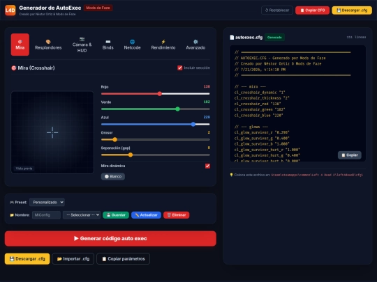Toggle the Mira dinámica checkbox

pyautogui.click(x=207, y=166)
